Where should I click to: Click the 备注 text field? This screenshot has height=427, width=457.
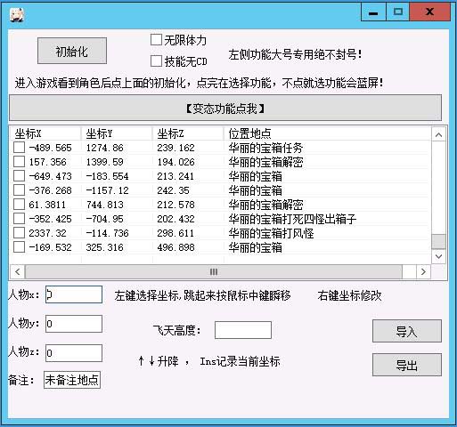pos(72,380)
